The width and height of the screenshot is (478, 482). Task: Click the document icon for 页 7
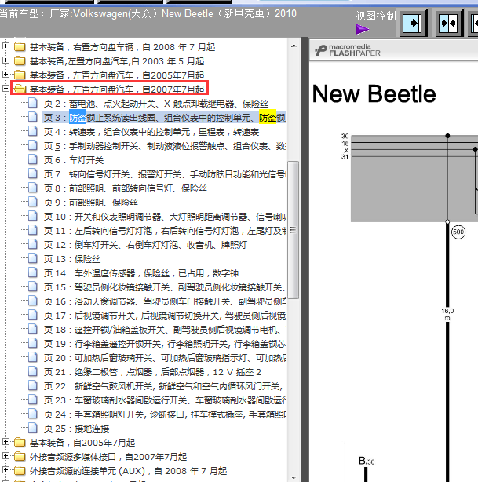33,173
